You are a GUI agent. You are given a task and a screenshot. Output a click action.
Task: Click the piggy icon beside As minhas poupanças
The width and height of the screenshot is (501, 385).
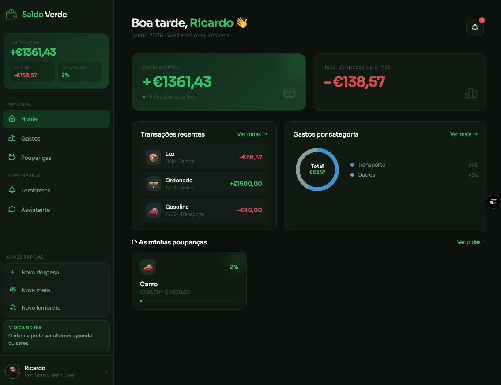(135, 242)
